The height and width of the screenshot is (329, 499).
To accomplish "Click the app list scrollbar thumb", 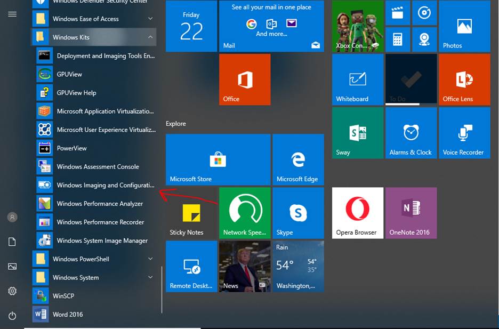I will point(162,290).
